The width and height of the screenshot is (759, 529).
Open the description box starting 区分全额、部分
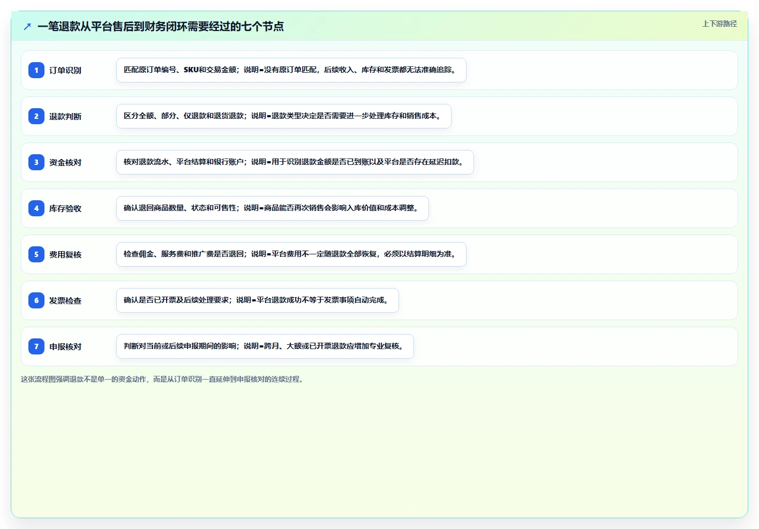284,116
